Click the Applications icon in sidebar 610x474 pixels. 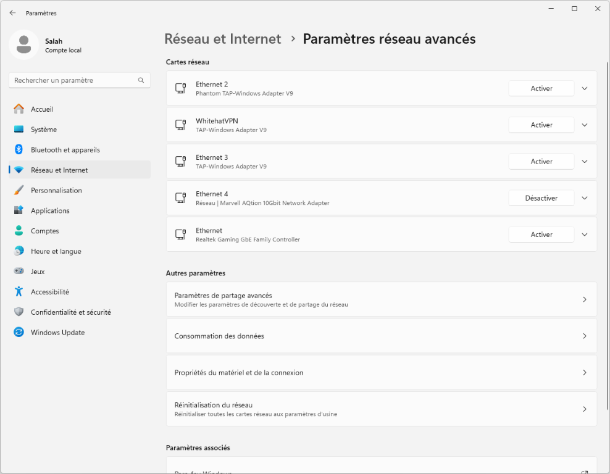(19, 210)
